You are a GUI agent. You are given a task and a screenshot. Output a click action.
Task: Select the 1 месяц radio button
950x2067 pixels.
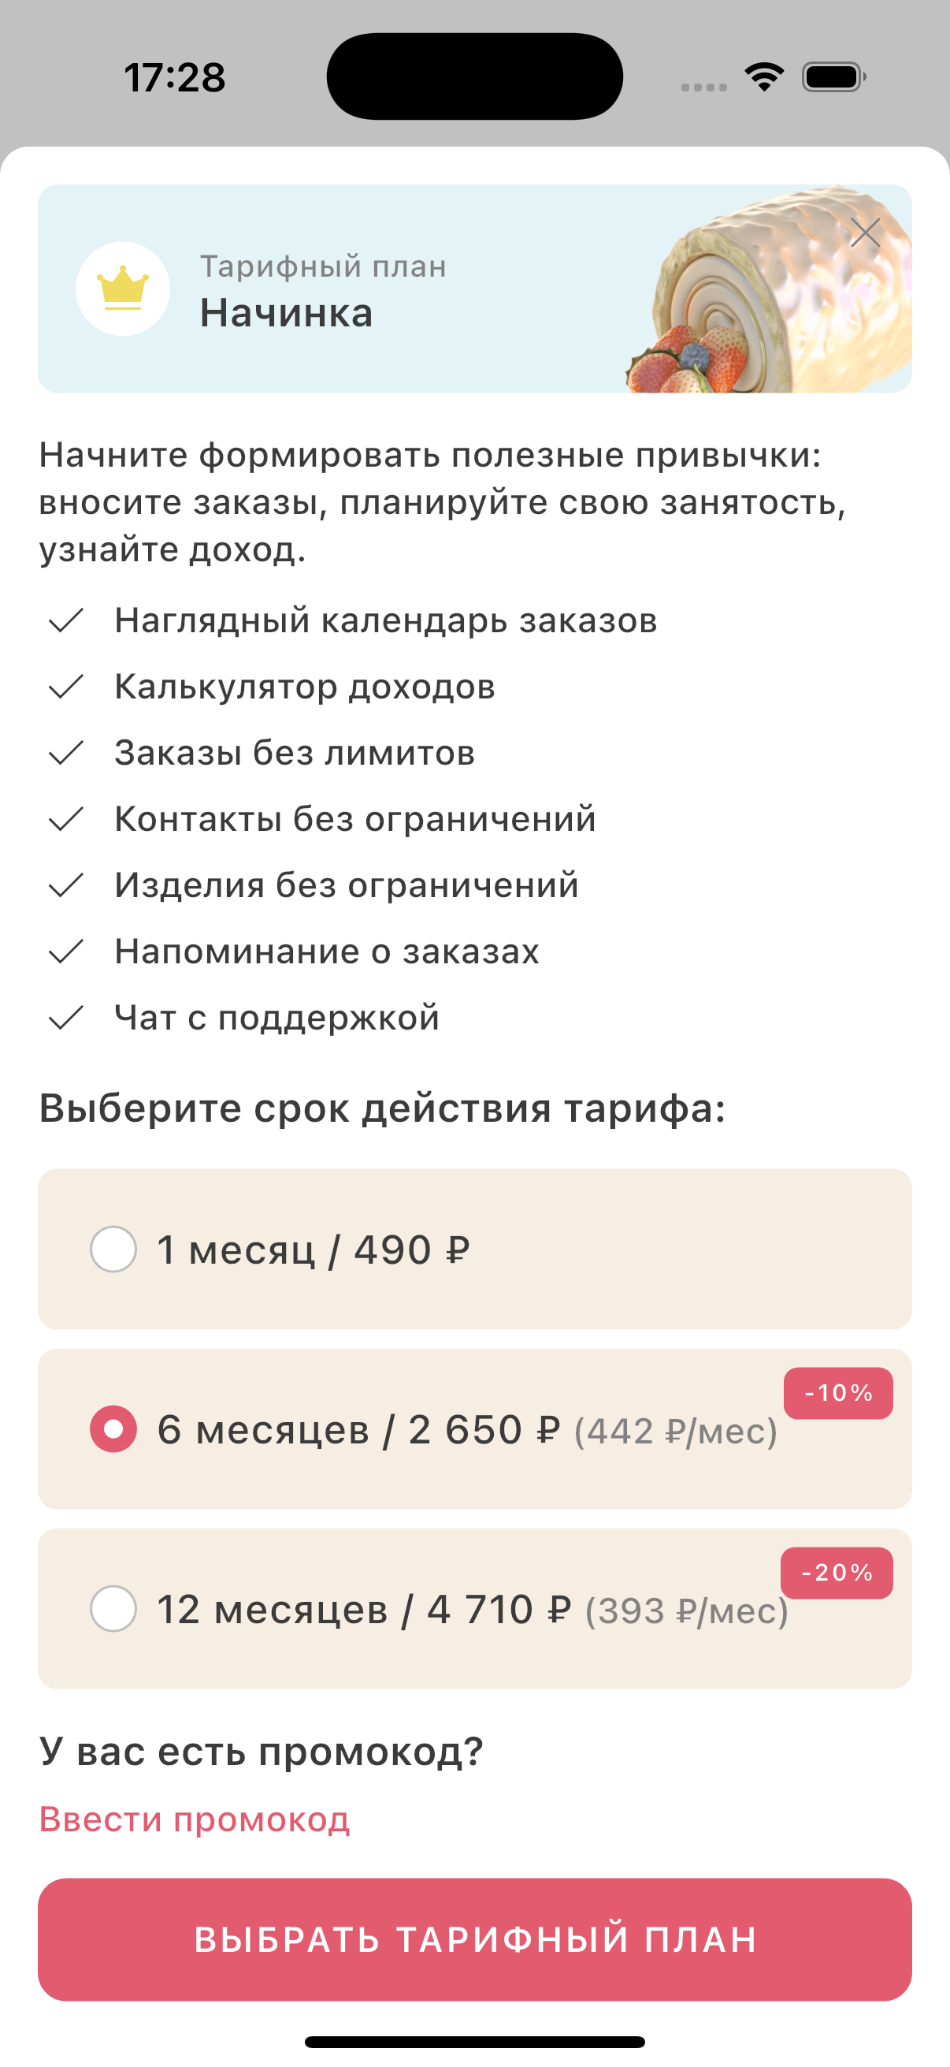(x=113, y=1250)
